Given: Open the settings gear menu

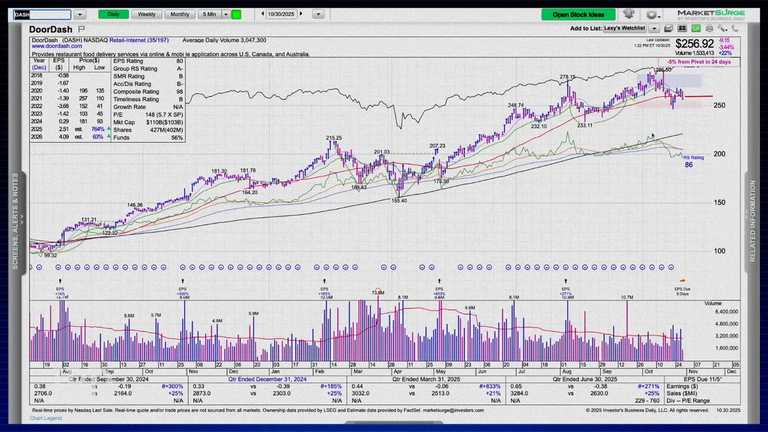Looking at the screenshot, I should point(651,14).
